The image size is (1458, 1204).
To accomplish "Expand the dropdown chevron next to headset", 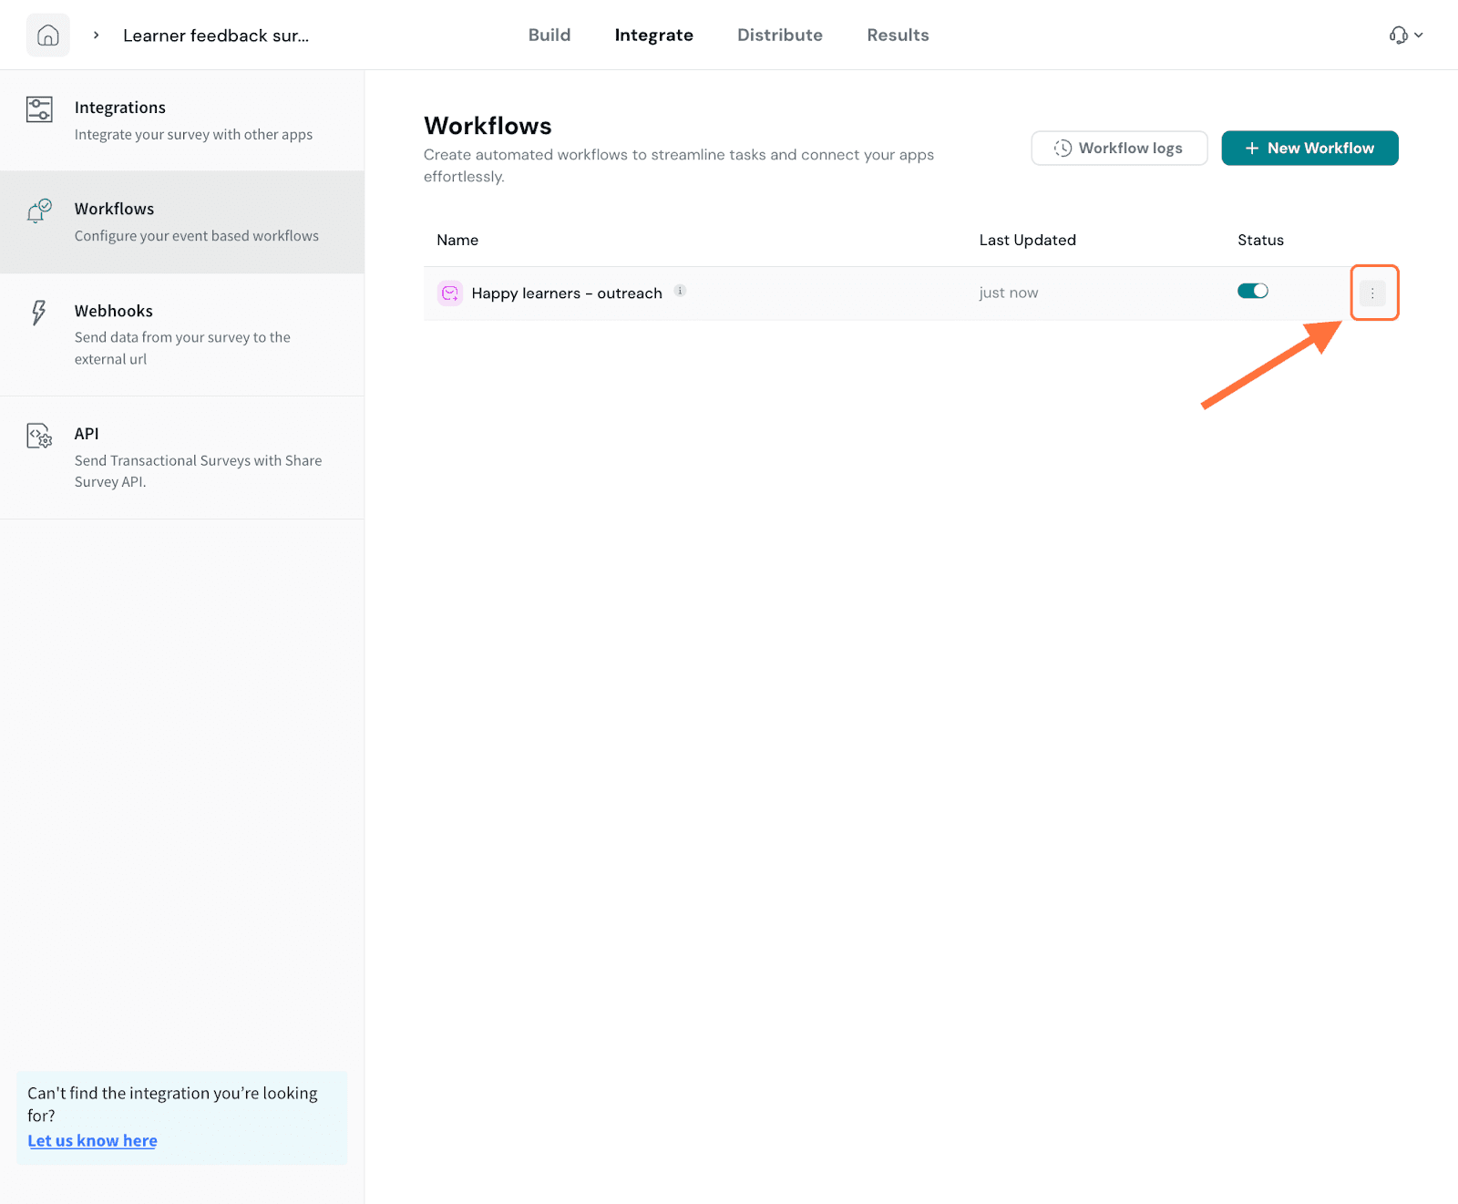I will click(1419, 36).
